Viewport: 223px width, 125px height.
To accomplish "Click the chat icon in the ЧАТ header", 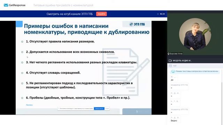I will click(x=170, y=66).
